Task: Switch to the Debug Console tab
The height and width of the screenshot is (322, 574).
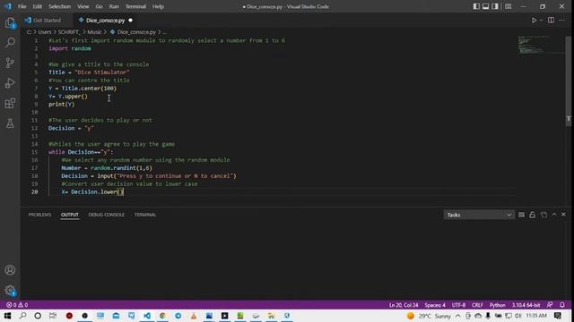Action: point(106,215)
